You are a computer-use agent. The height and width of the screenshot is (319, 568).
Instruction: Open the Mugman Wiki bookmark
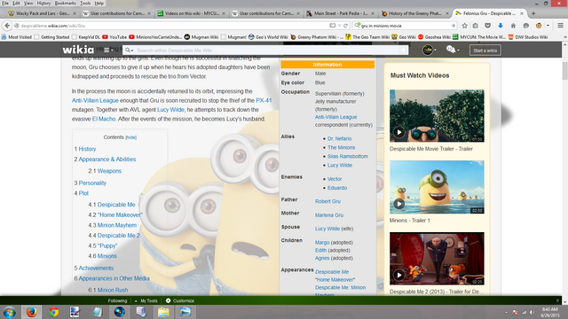(201, 37)
